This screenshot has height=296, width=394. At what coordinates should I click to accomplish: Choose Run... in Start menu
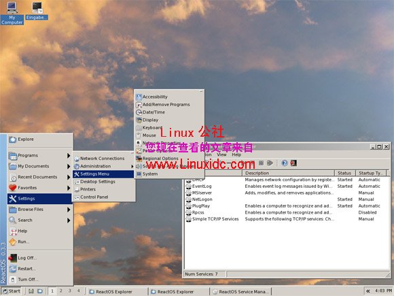[x=40, y=242]
